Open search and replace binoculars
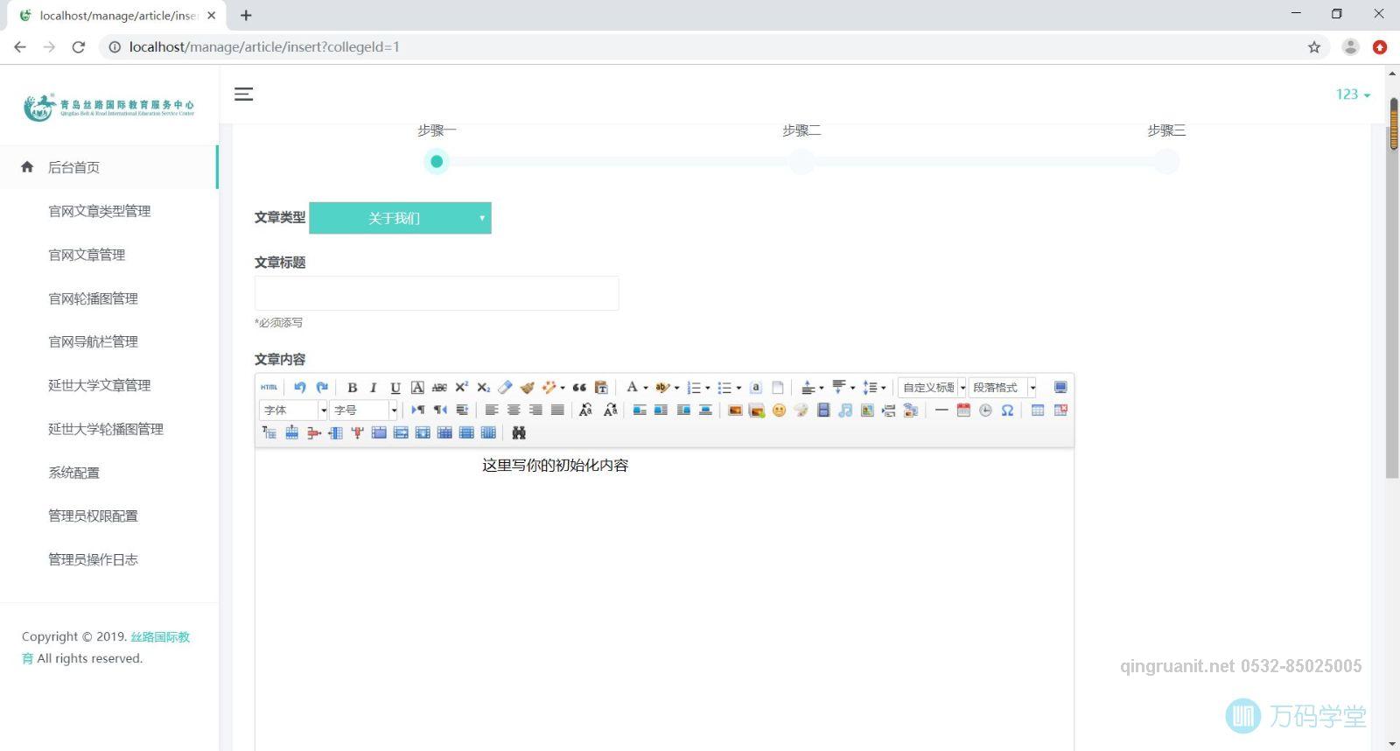Viewport: 1400px width, 751px height. coord(519,432)
